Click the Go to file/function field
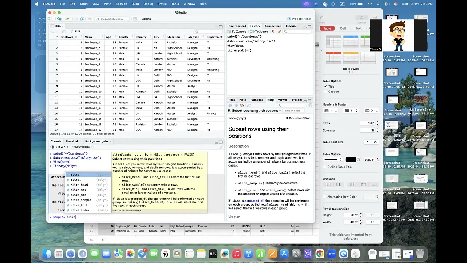 [x=112, y=19]
